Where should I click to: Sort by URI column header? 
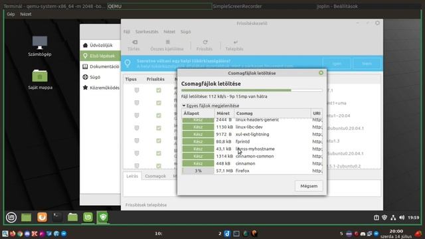(x=317, y=114)
